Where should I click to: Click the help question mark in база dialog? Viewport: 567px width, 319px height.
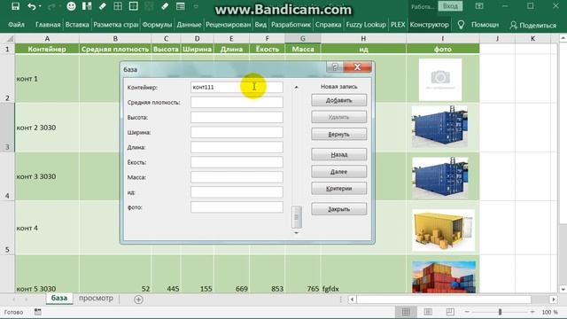[335, 66]
